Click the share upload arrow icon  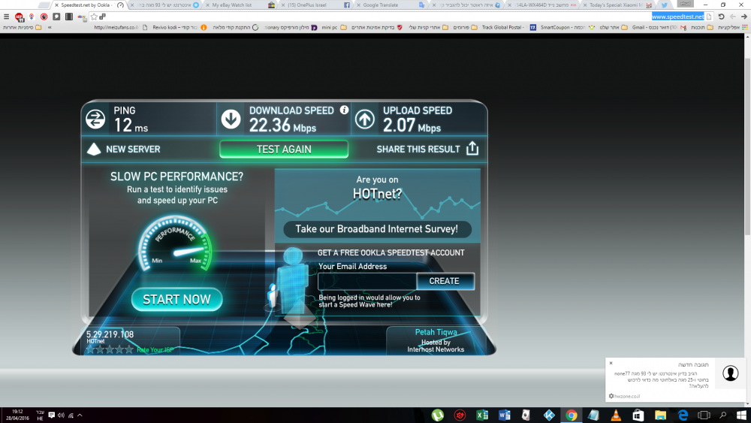pos(472,149)
